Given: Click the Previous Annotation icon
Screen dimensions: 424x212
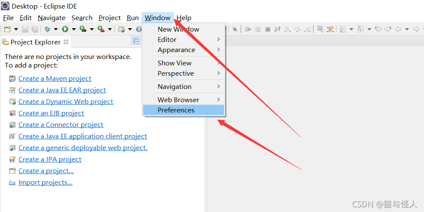Looking at the screenshot, I should 361,29.
